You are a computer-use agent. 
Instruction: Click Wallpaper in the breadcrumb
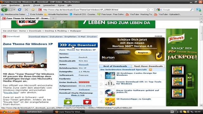(75, 31)
